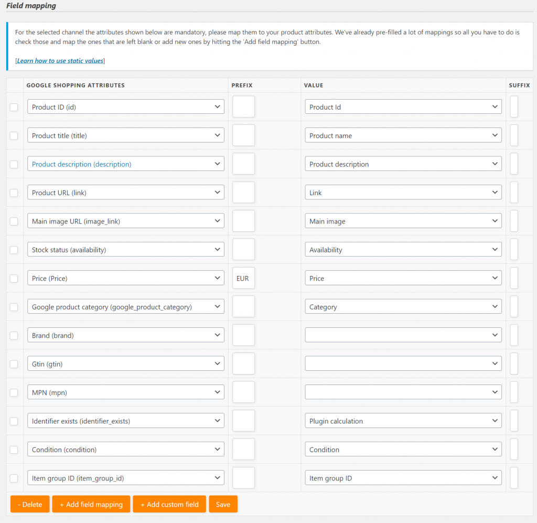537x523 pixels.
Task: Tick the Stock status row checkbox
Action: 14,250
